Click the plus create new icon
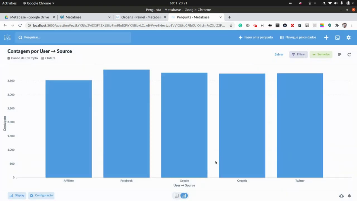This screenshot has height=201, width=357. click(x=326, y=37)
